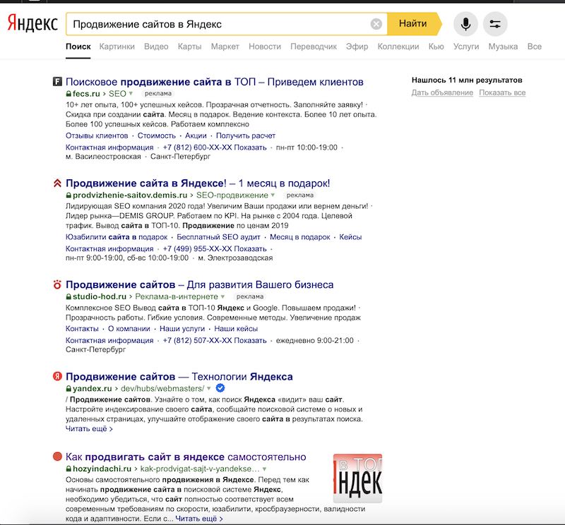Open search settings sliders icon
Image resolution: width=565 pixels, height=525 pixels.
coord(495,24)
